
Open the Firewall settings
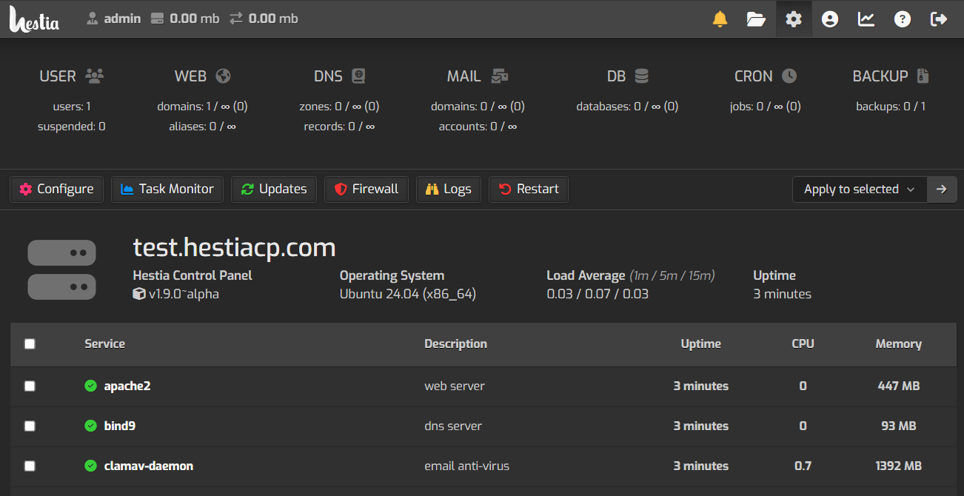[366, 189]
